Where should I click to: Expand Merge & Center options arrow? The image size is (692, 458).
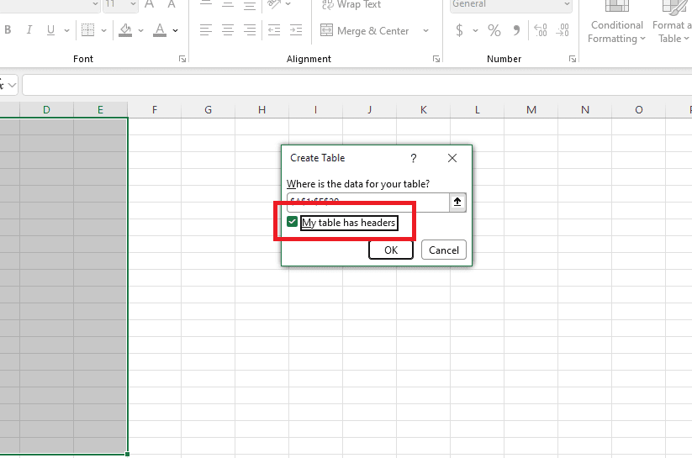click(x=425, y=30)
